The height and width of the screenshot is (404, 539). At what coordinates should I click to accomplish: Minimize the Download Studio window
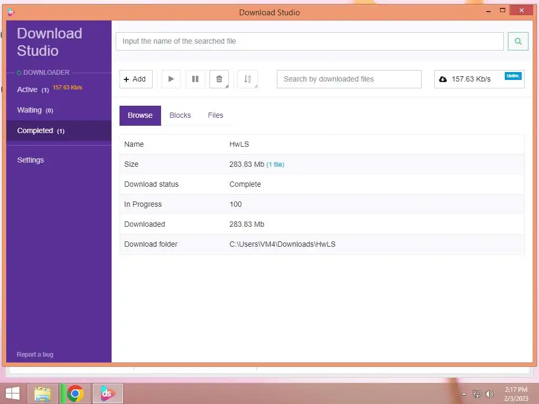tap(488, 11)
